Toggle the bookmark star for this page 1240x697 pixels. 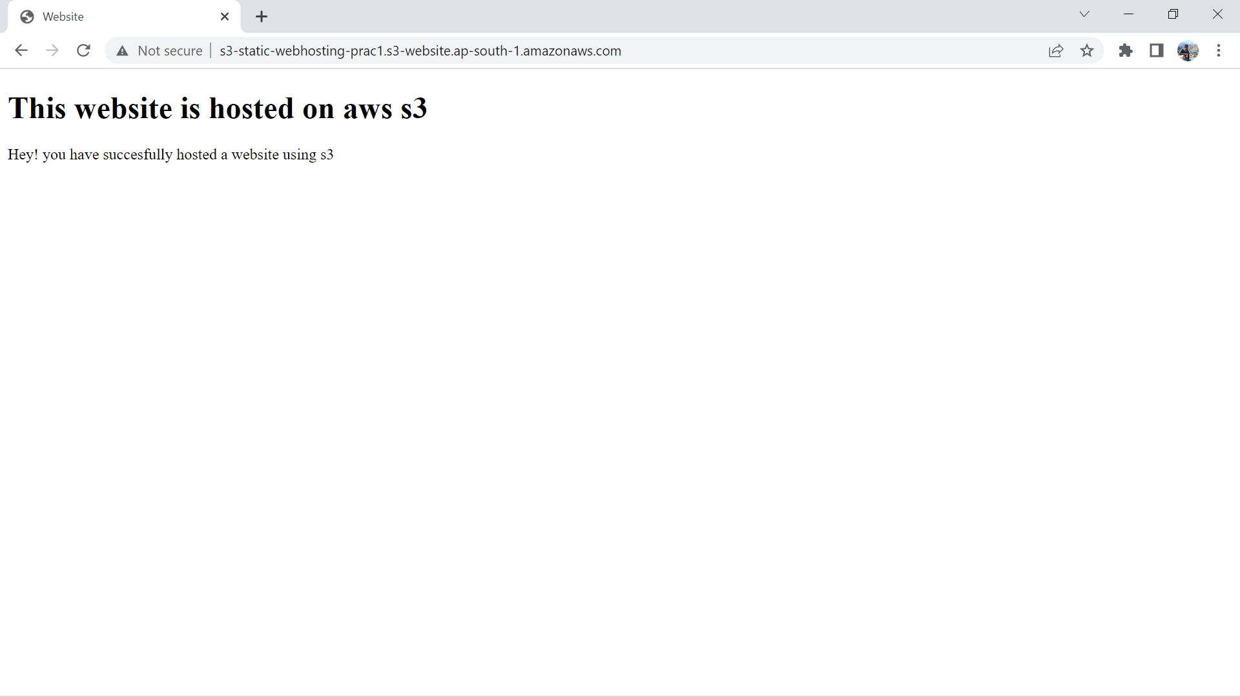[1088, 50]
